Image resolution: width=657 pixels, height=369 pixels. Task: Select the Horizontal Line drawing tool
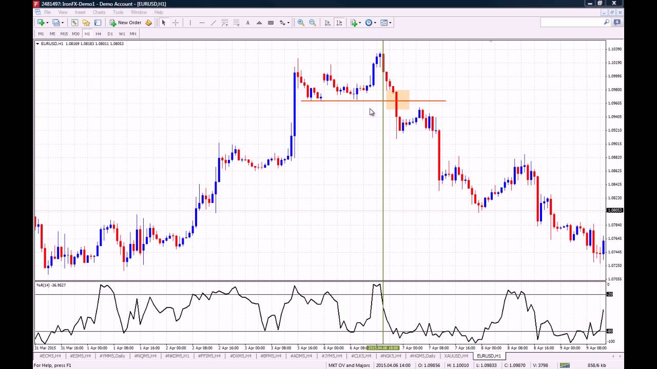[x=202, y=23]
